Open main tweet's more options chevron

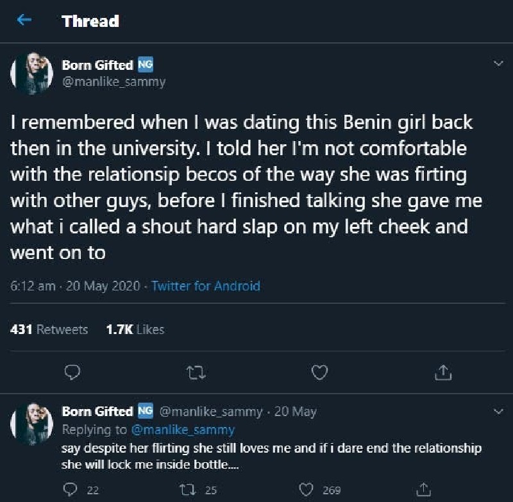498,64
